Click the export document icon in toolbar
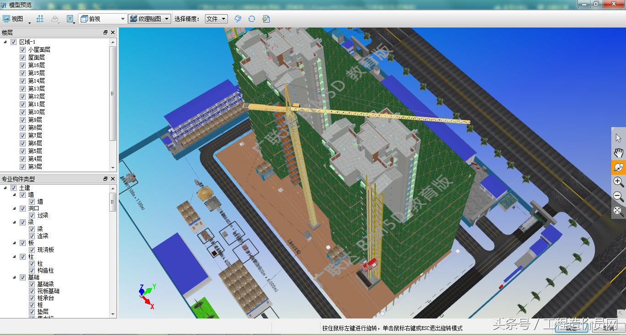The height and width of the screenshot is (335, 626). pos(266,19)
